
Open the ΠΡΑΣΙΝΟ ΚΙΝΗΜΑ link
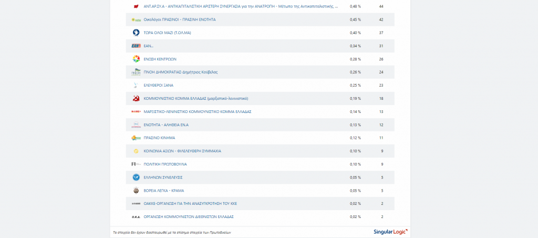(x=159, y=138)
